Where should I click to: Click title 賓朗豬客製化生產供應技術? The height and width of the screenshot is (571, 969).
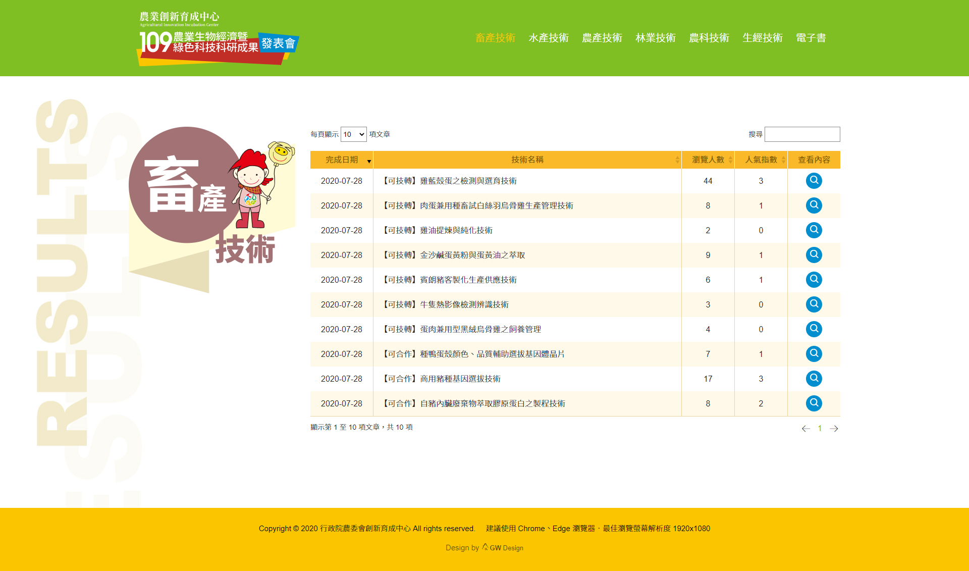[x=448, y=280]
